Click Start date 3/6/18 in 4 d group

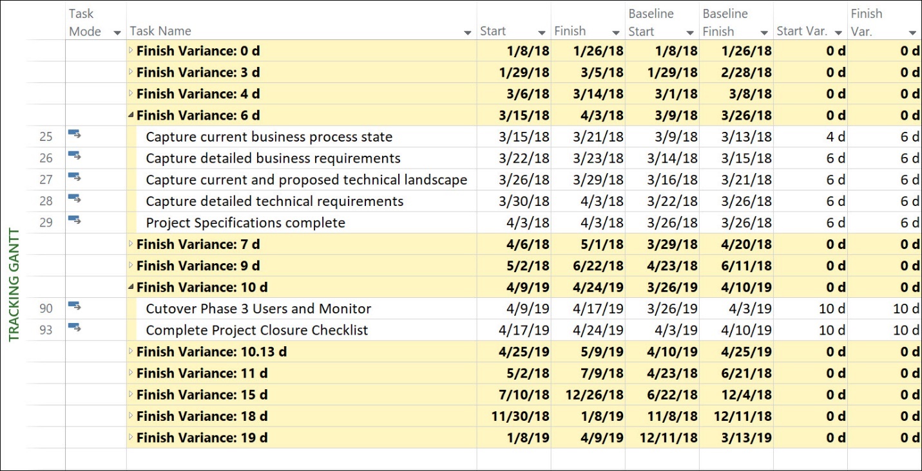[528, 94]
